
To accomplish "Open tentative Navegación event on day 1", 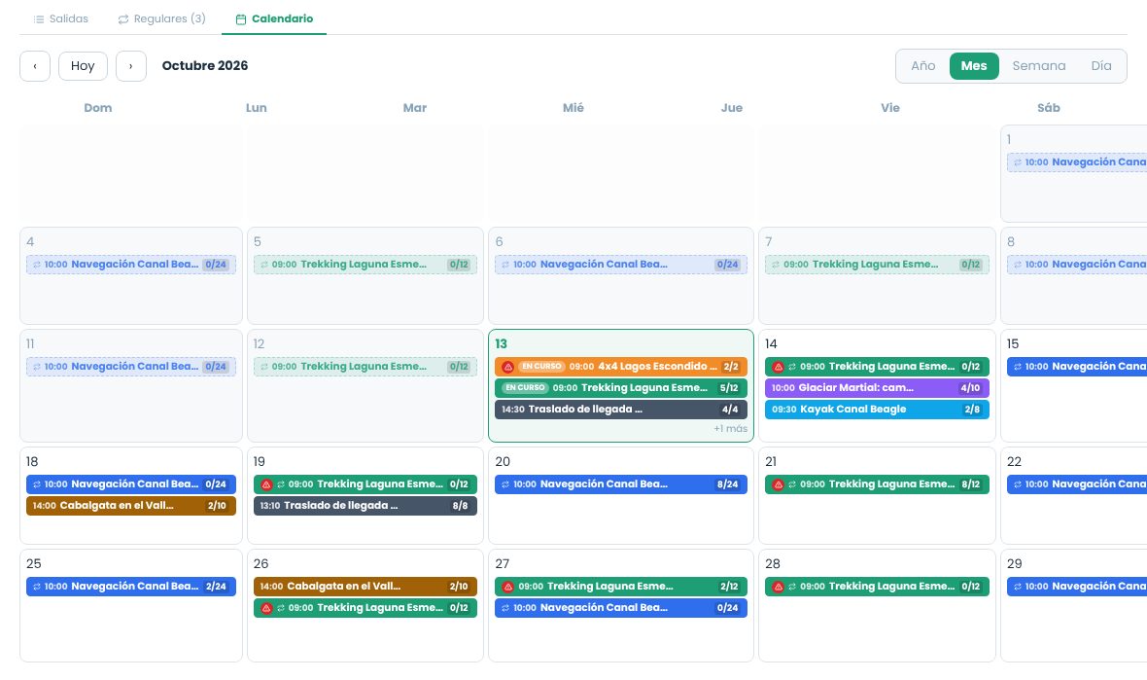I will [1077, 162].
